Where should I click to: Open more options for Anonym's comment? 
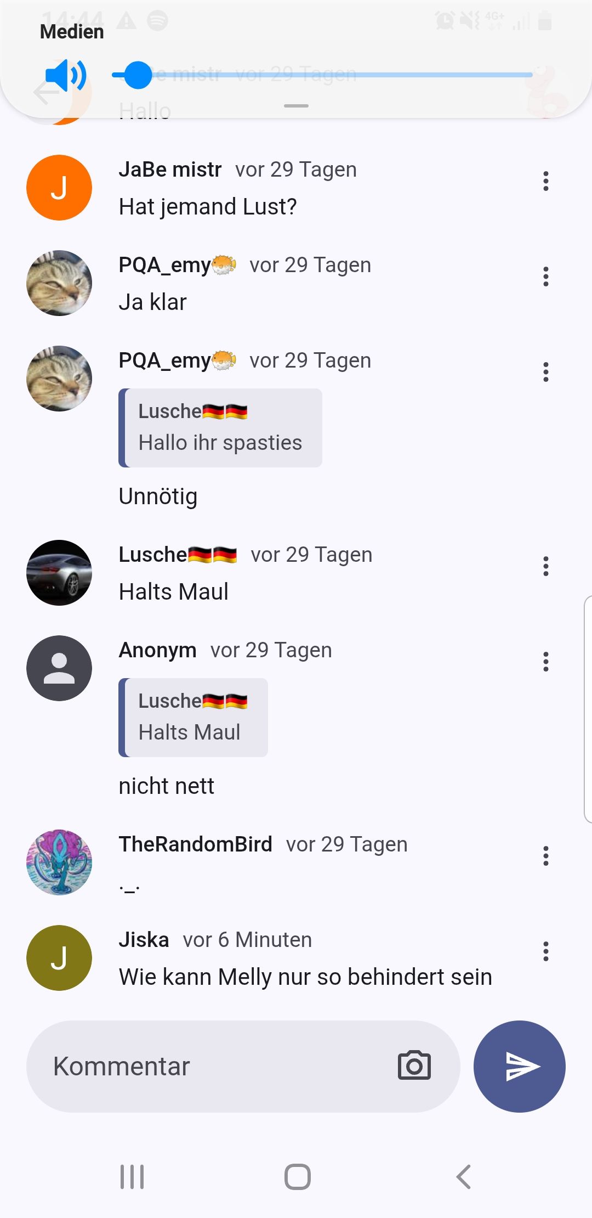[x=545, y=662]
